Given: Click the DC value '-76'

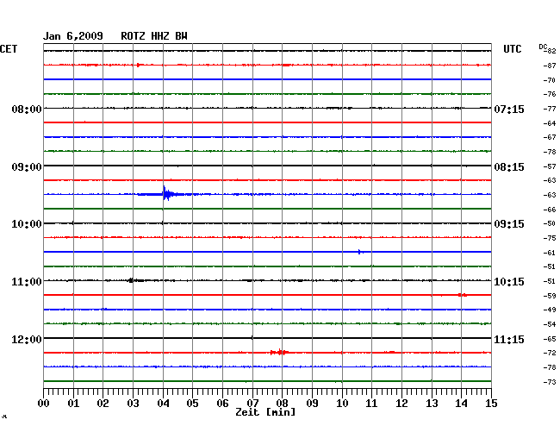Looking at the screenshot, I should 550,94.
